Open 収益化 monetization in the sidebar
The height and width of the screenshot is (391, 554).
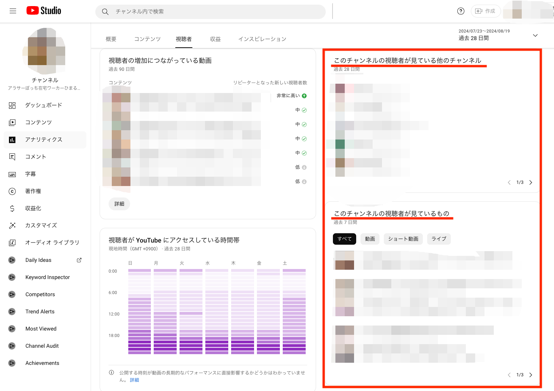click(x=45, y=208)
